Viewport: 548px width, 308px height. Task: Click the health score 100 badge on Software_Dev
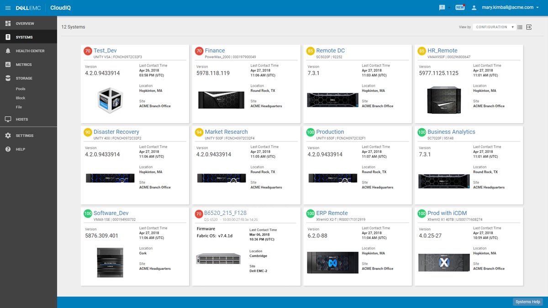(x=88, y=214)
